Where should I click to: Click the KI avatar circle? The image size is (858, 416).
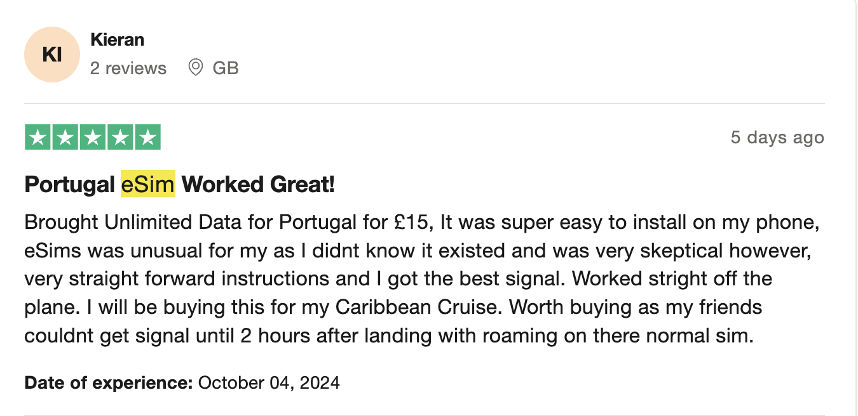point(52,55)
